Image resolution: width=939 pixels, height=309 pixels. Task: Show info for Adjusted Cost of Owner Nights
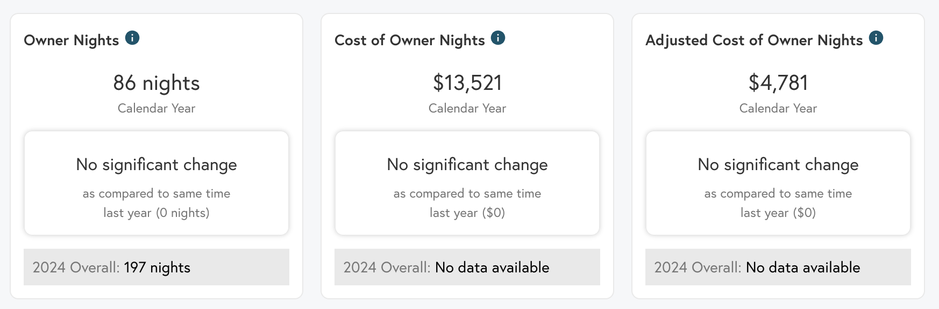[876, 38]
